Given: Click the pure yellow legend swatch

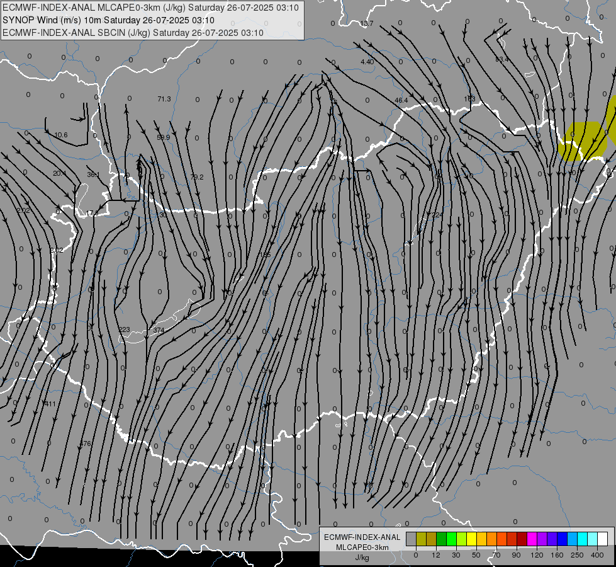Looking at the screenshot, I should pos(471,539).
